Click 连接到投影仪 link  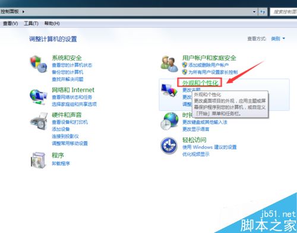[65, 136]
